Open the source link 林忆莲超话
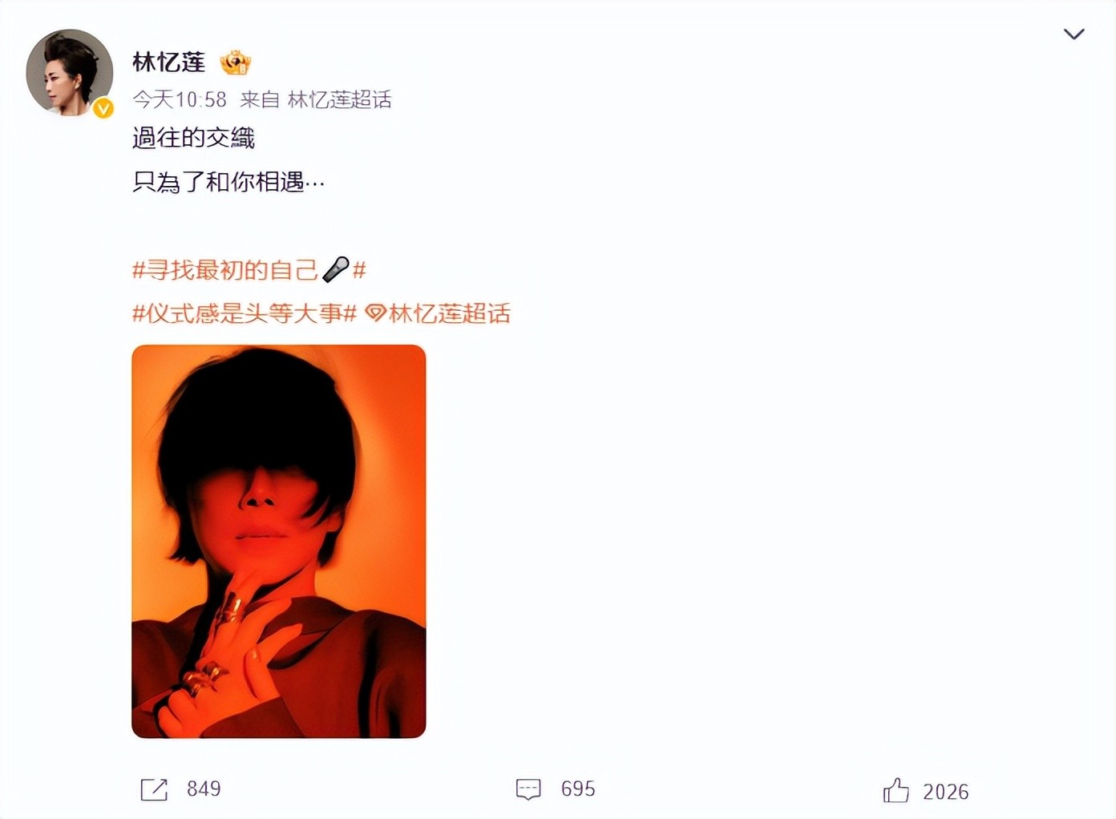 click(339, 99)
